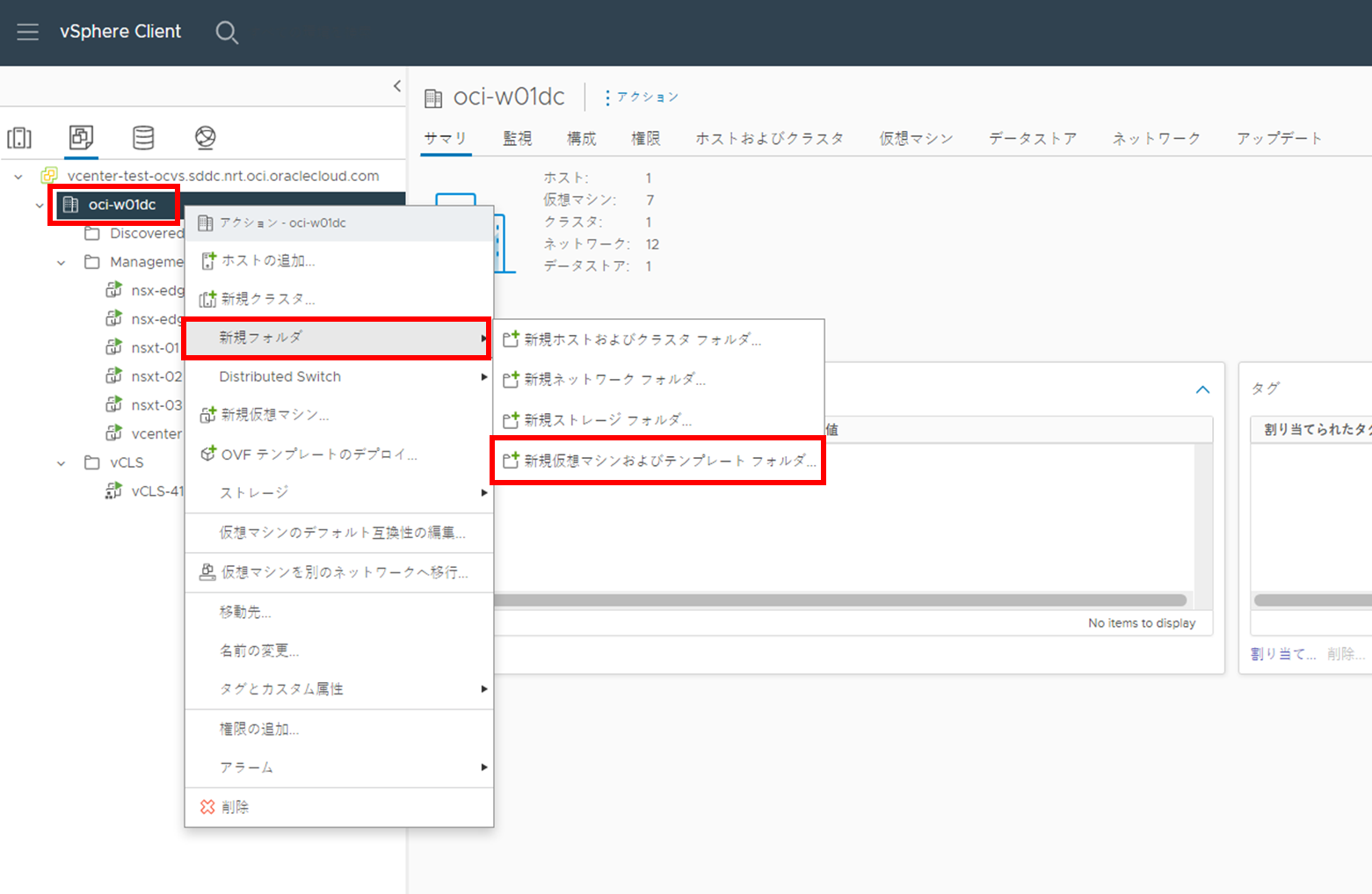
Task: Open the Distributed Switch submenu arrow
Action: coord(483,376)
